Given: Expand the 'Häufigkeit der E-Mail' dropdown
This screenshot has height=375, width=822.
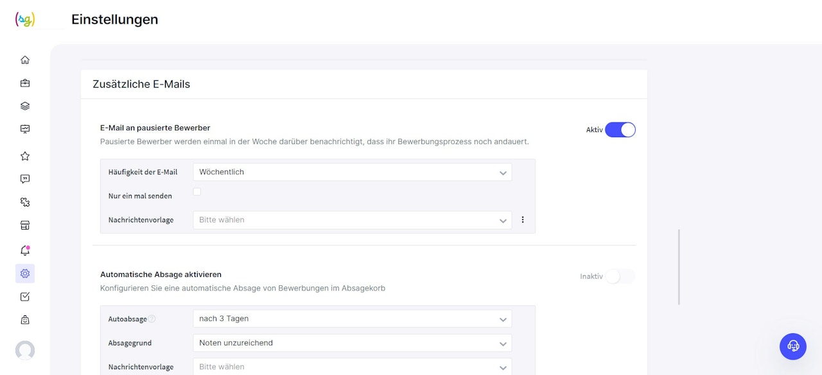Looking at the screenshot, I should tap(352, 172).
